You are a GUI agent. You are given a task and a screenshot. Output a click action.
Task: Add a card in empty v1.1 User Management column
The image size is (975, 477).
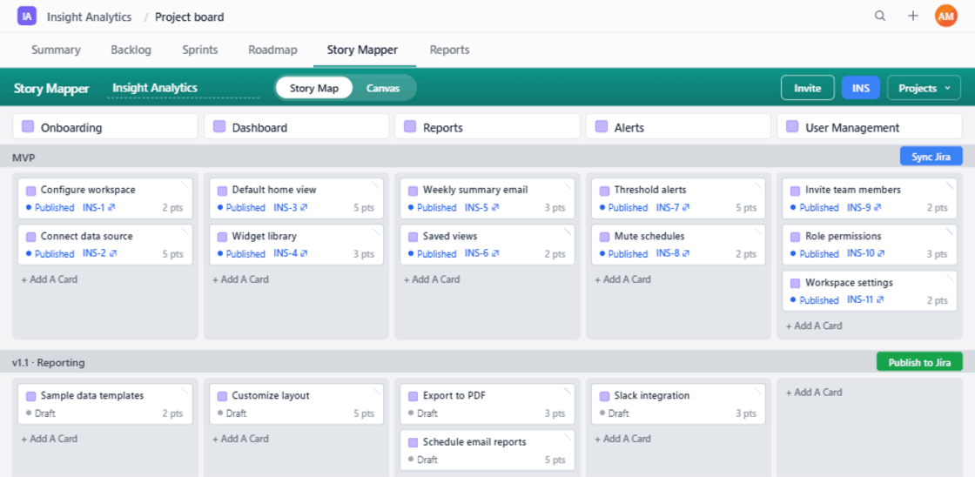814,393
